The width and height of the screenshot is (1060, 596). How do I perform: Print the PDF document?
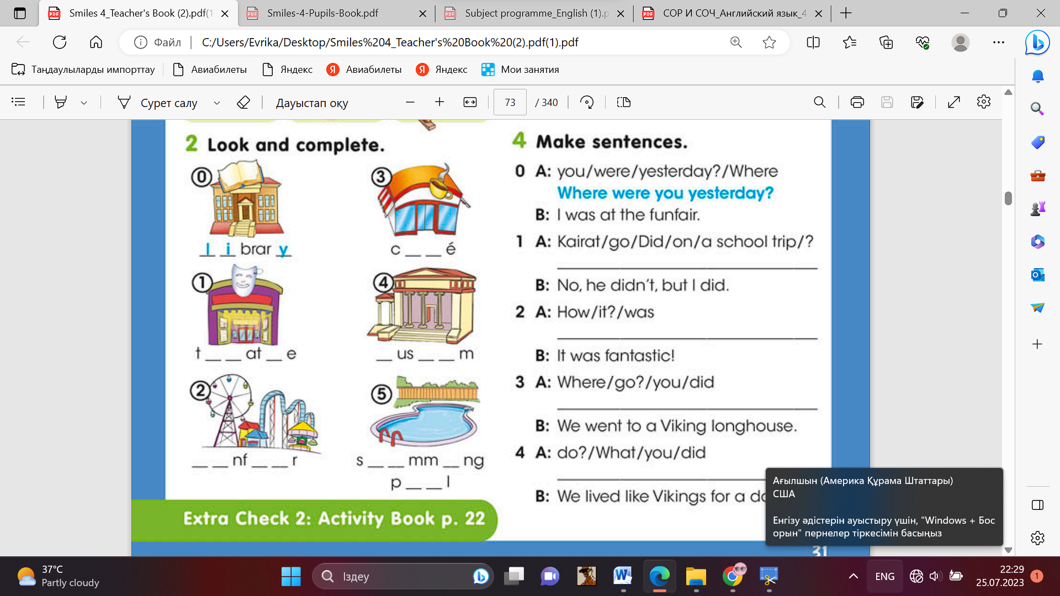pos(857,102)
